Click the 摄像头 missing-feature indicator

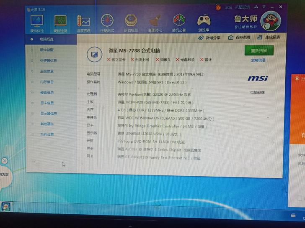tap(163, 60)
